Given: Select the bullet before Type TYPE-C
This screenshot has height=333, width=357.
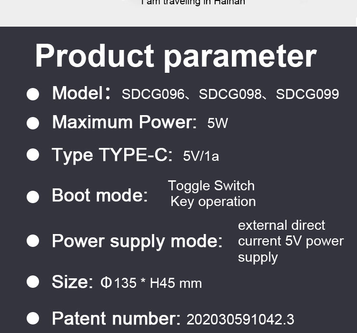Looking at the screenshot, I should (33, 155).
